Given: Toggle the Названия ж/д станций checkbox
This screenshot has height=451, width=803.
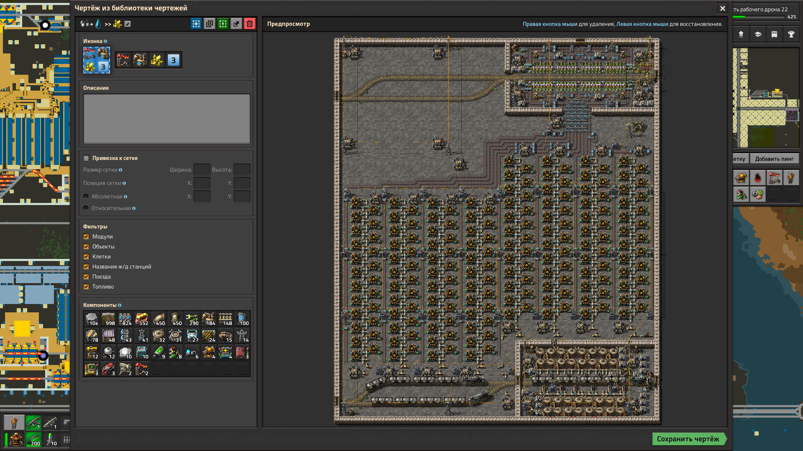Looking at the screenshot, I should click(x=86, y=267).
